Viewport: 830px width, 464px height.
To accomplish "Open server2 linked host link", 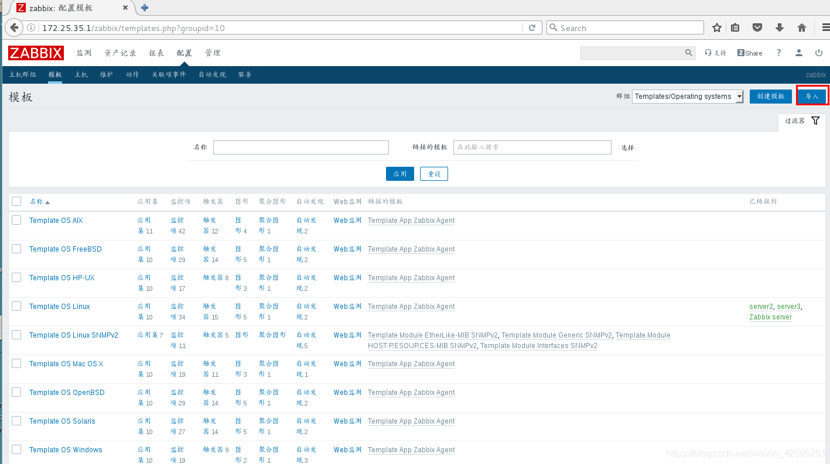I will (x=761, y=306).
